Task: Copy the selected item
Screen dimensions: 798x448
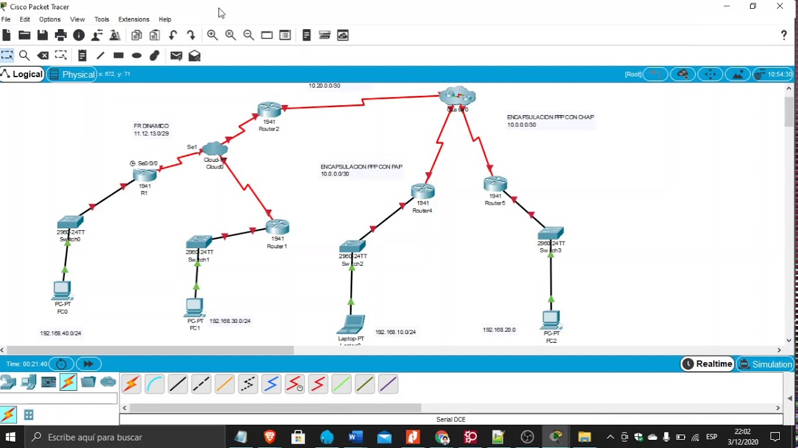Action: [137, 35]
